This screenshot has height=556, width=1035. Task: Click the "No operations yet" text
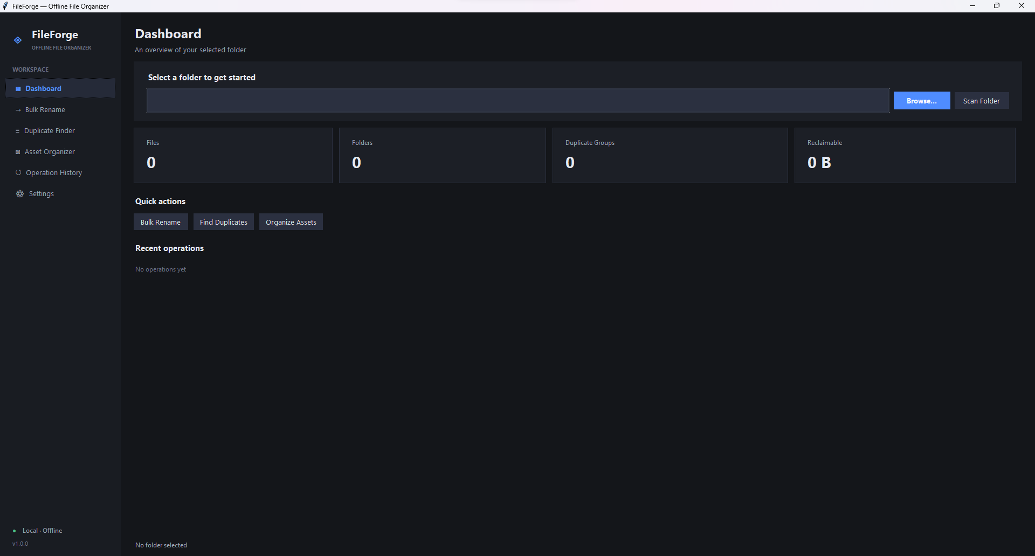click(161, 269)
